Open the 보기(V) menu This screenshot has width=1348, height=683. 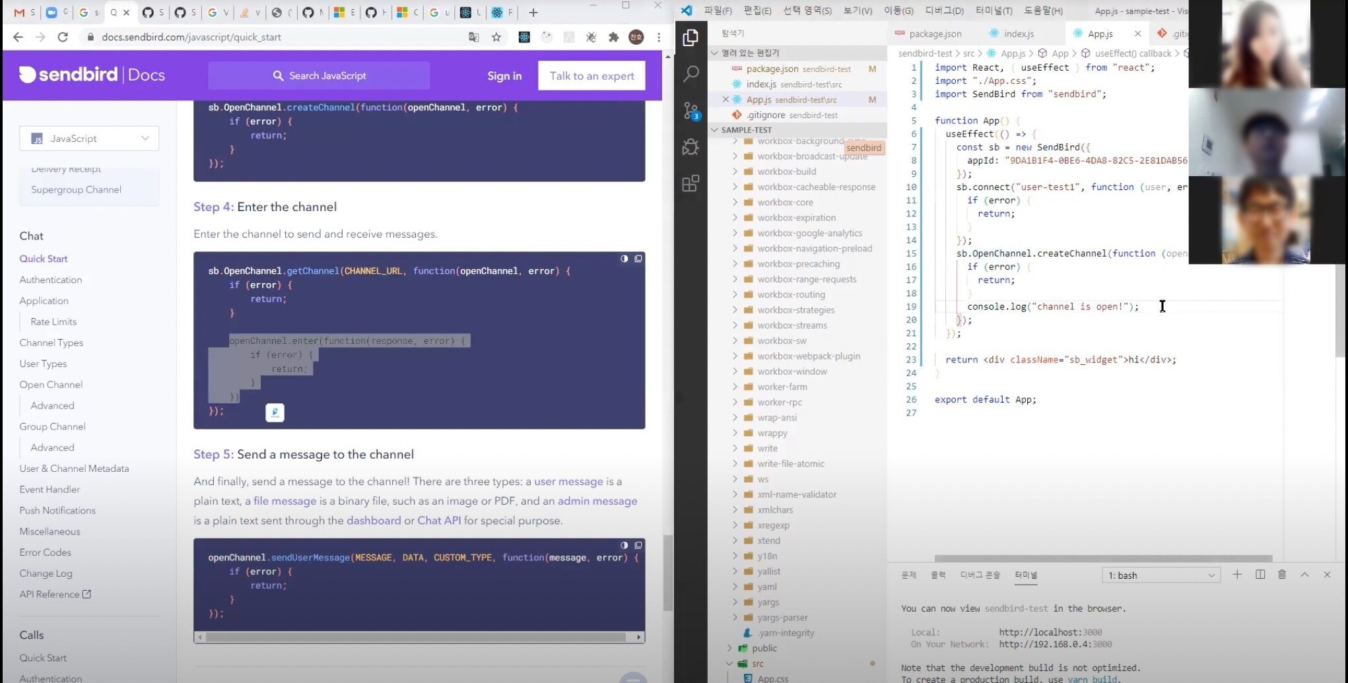click(858, 11)
